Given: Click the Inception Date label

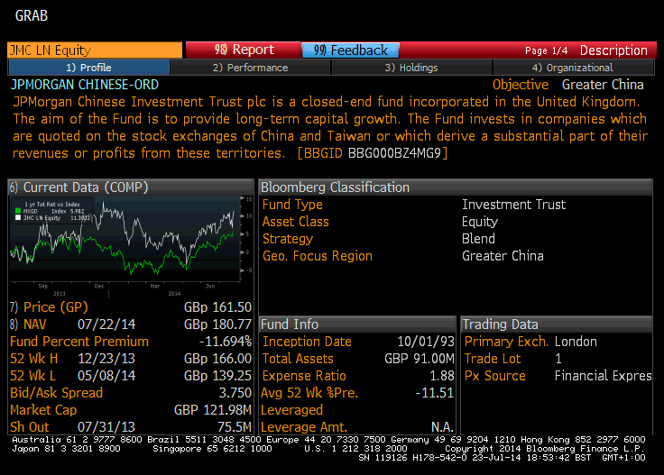Looking at the screenshot, I should pos(307,342).
